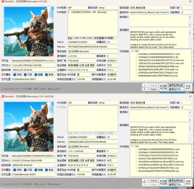194x189 pixels.
Task: Click 截屏至剪贴板 button in bottom window
Action: click(x=176, y=180)
